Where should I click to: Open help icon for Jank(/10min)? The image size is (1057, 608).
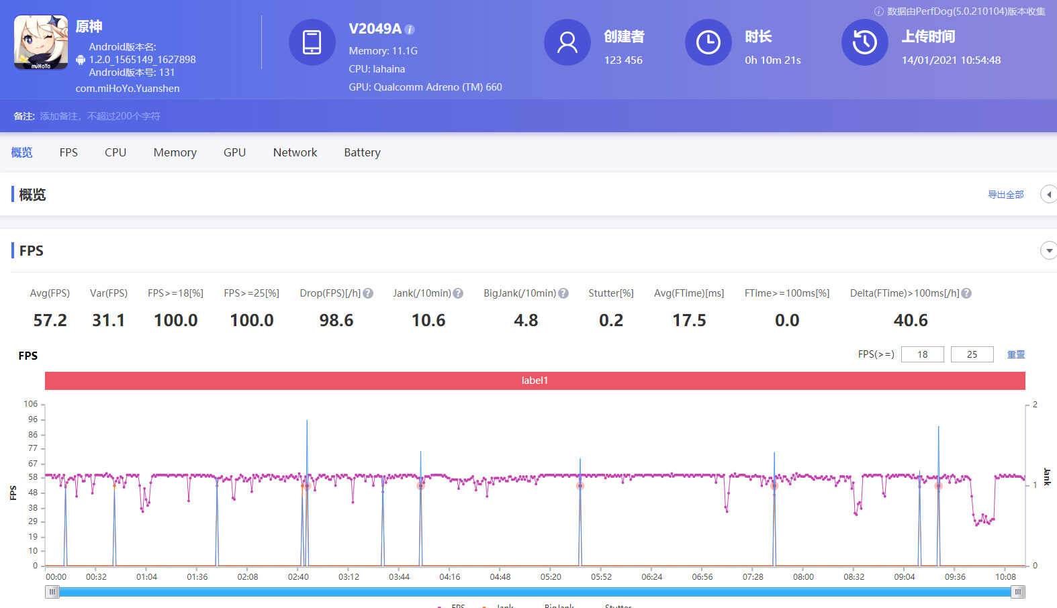click(x=458, y=293)
